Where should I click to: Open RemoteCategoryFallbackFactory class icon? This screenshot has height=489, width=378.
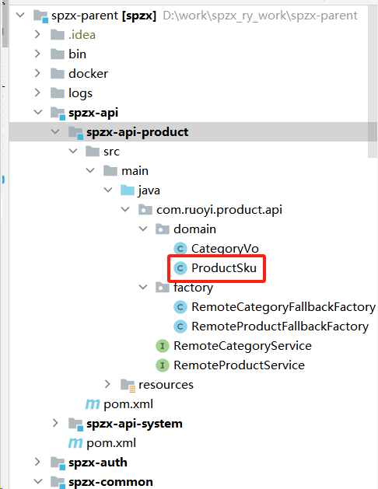pos(180,307)
